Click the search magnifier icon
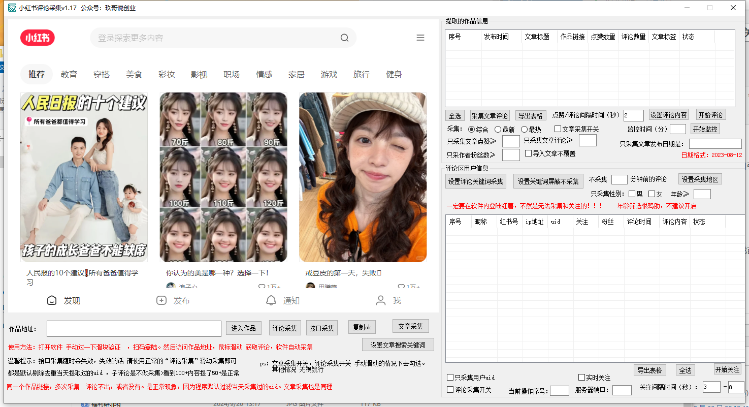The image size is (749, 407). (x=344, y=38)
